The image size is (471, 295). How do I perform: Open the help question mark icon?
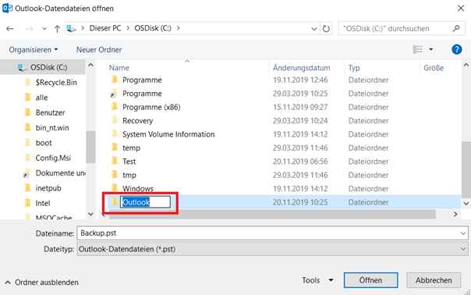pos(457,49)
